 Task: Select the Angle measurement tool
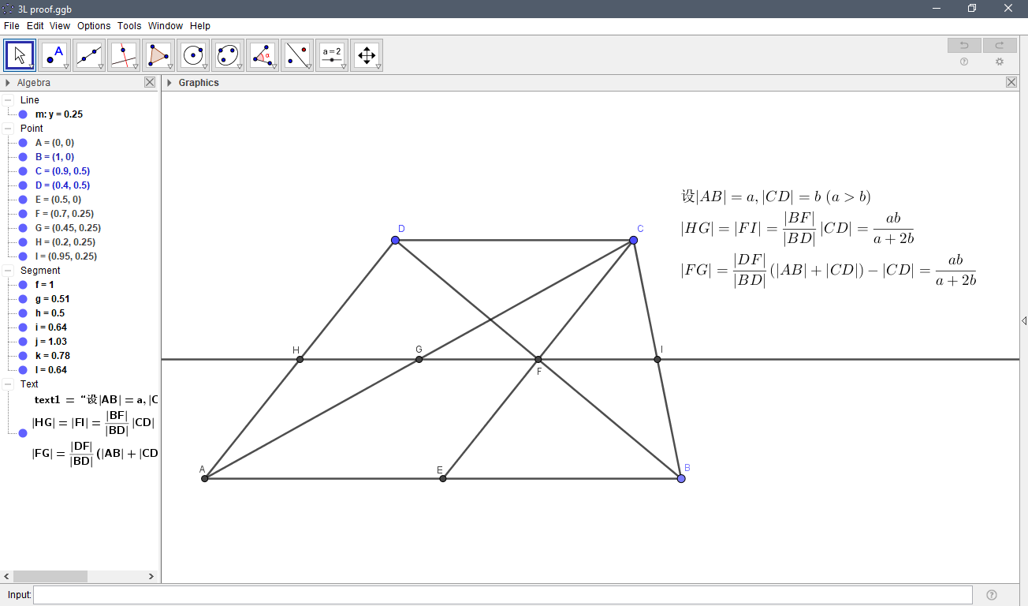tap(263, 54)
